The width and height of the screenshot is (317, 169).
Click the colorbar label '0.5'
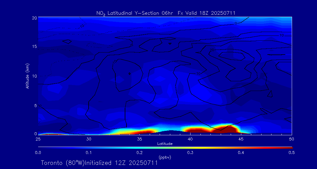click(x=291, y=153)
